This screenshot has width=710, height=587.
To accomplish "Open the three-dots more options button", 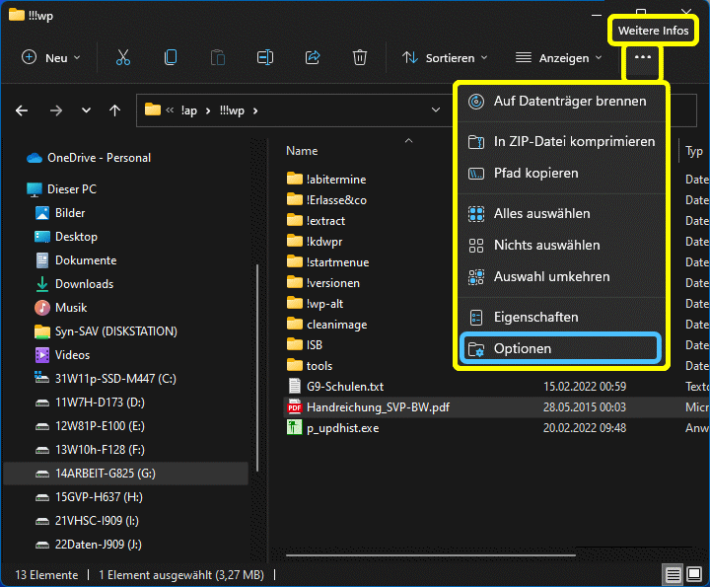I will click(x=643, y=58).
